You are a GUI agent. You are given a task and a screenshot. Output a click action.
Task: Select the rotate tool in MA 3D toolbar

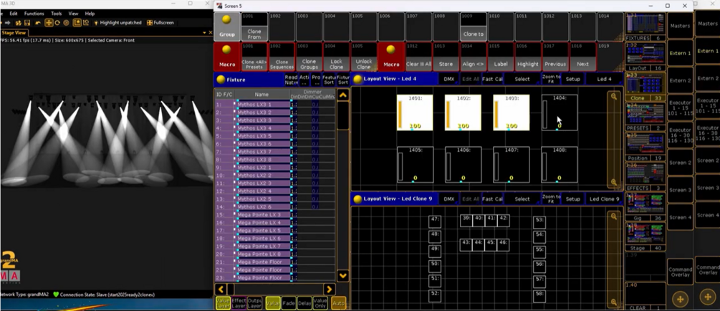(x=57, y=22)
